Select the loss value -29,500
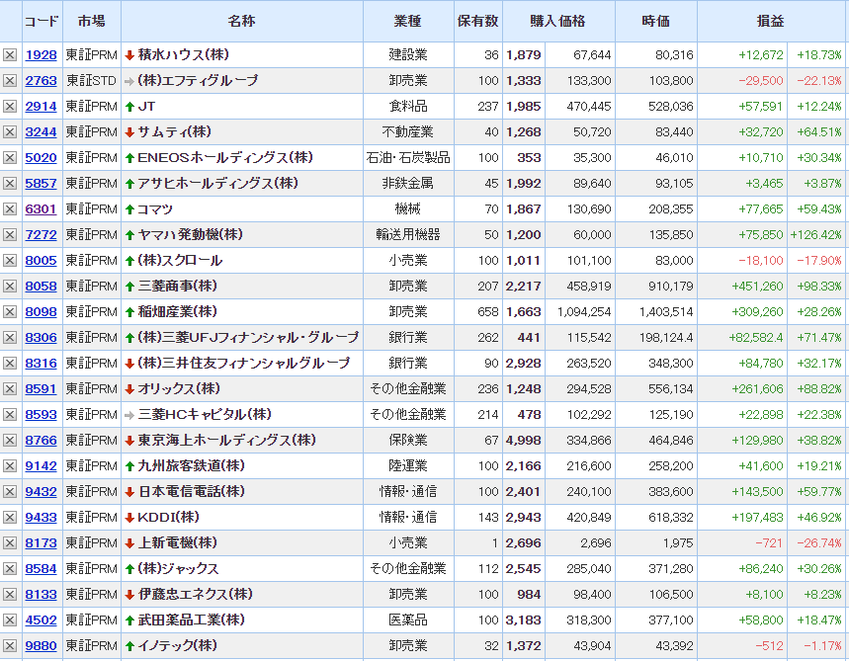Screen dimensions: 849x661 pos(761,81)
